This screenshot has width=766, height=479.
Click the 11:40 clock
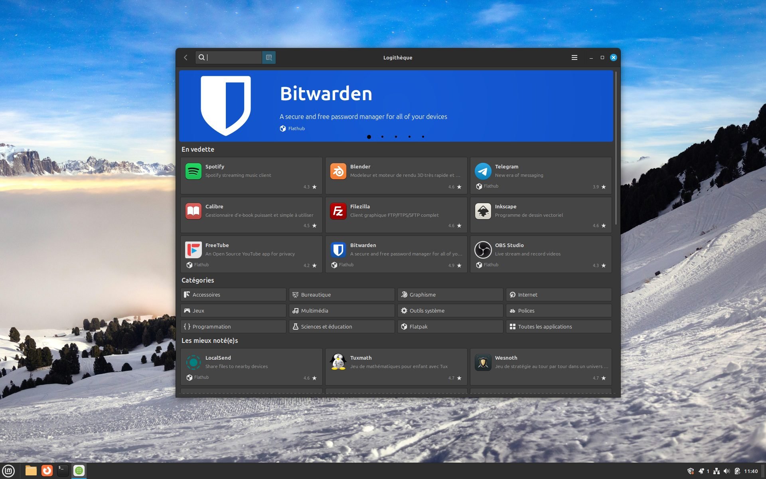point(751,471)
